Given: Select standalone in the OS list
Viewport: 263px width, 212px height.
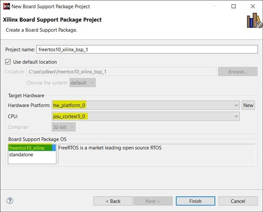Looking at the screenshot, I should (x=21, y=155).
